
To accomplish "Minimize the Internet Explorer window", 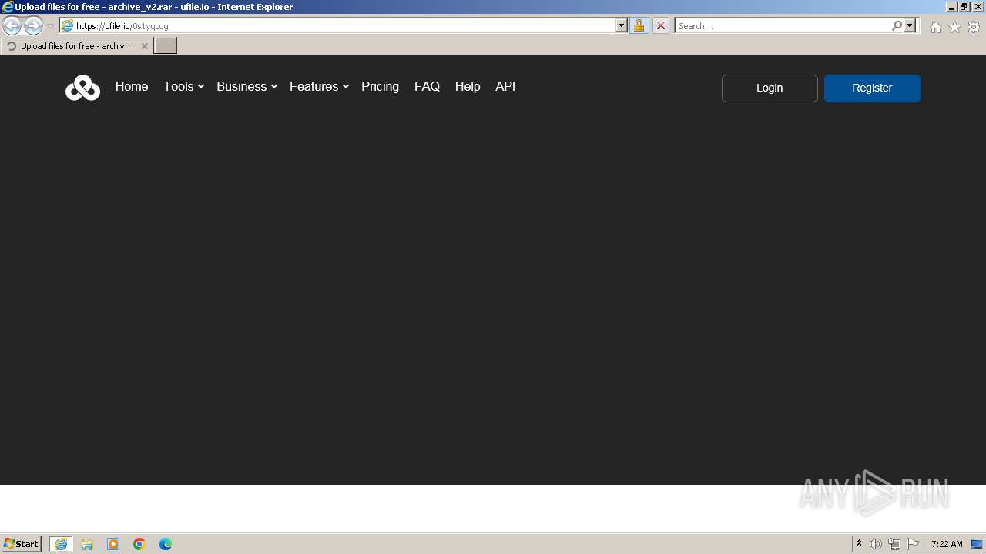I will pos(951,7).
